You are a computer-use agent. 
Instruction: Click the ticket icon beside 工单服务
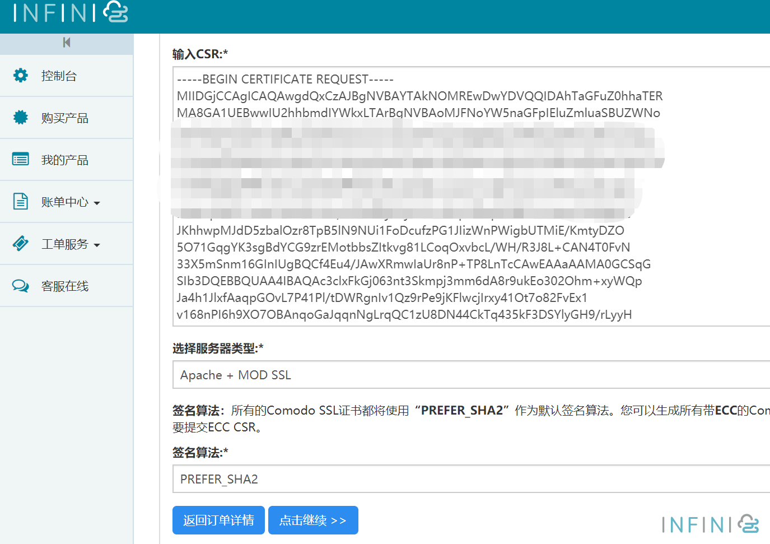[21, 244]
